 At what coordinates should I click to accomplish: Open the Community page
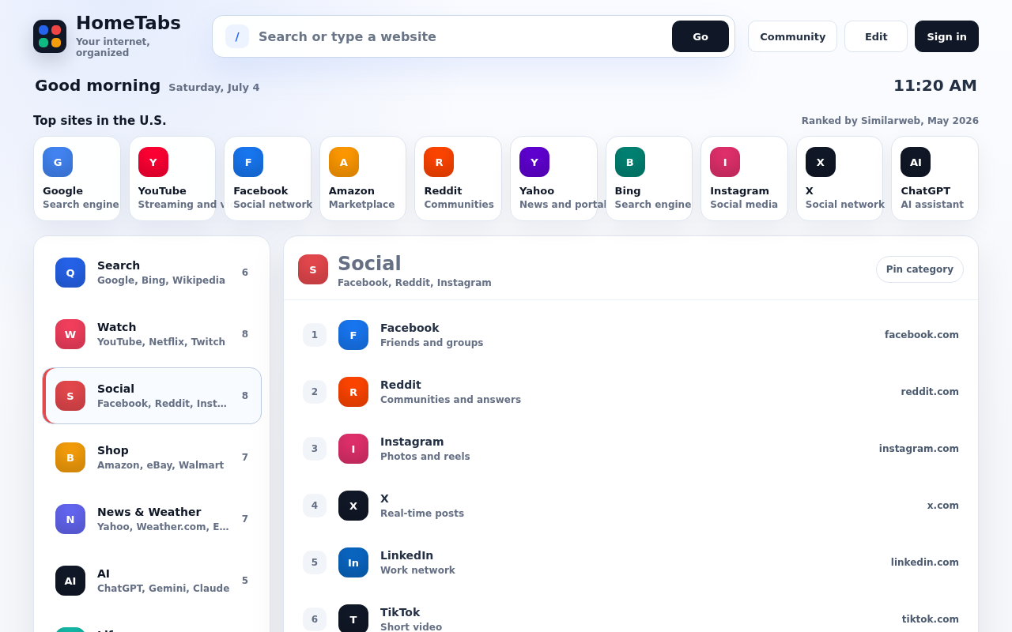(792, 36)
